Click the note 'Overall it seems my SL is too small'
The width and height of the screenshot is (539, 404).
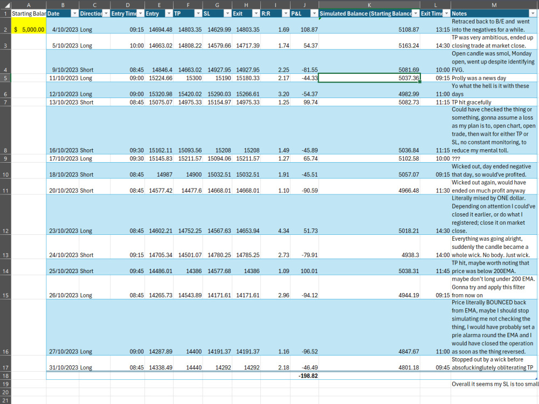pos(495,384)
